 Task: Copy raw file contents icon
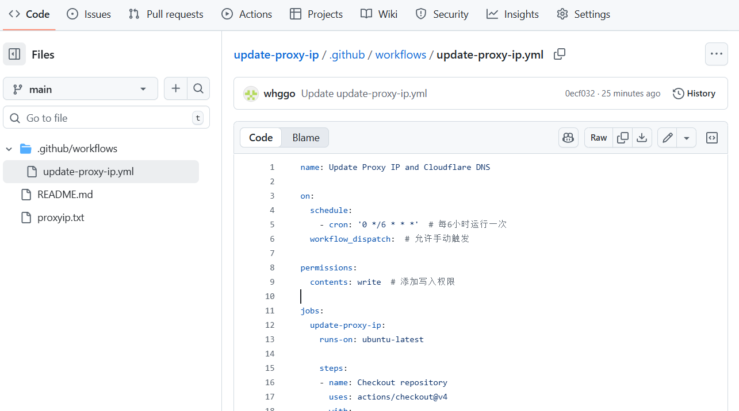[x=622, y=138]
